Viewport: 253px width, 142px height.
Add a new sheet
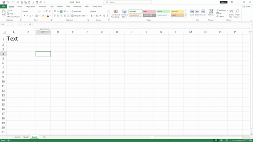coord(44,137)
